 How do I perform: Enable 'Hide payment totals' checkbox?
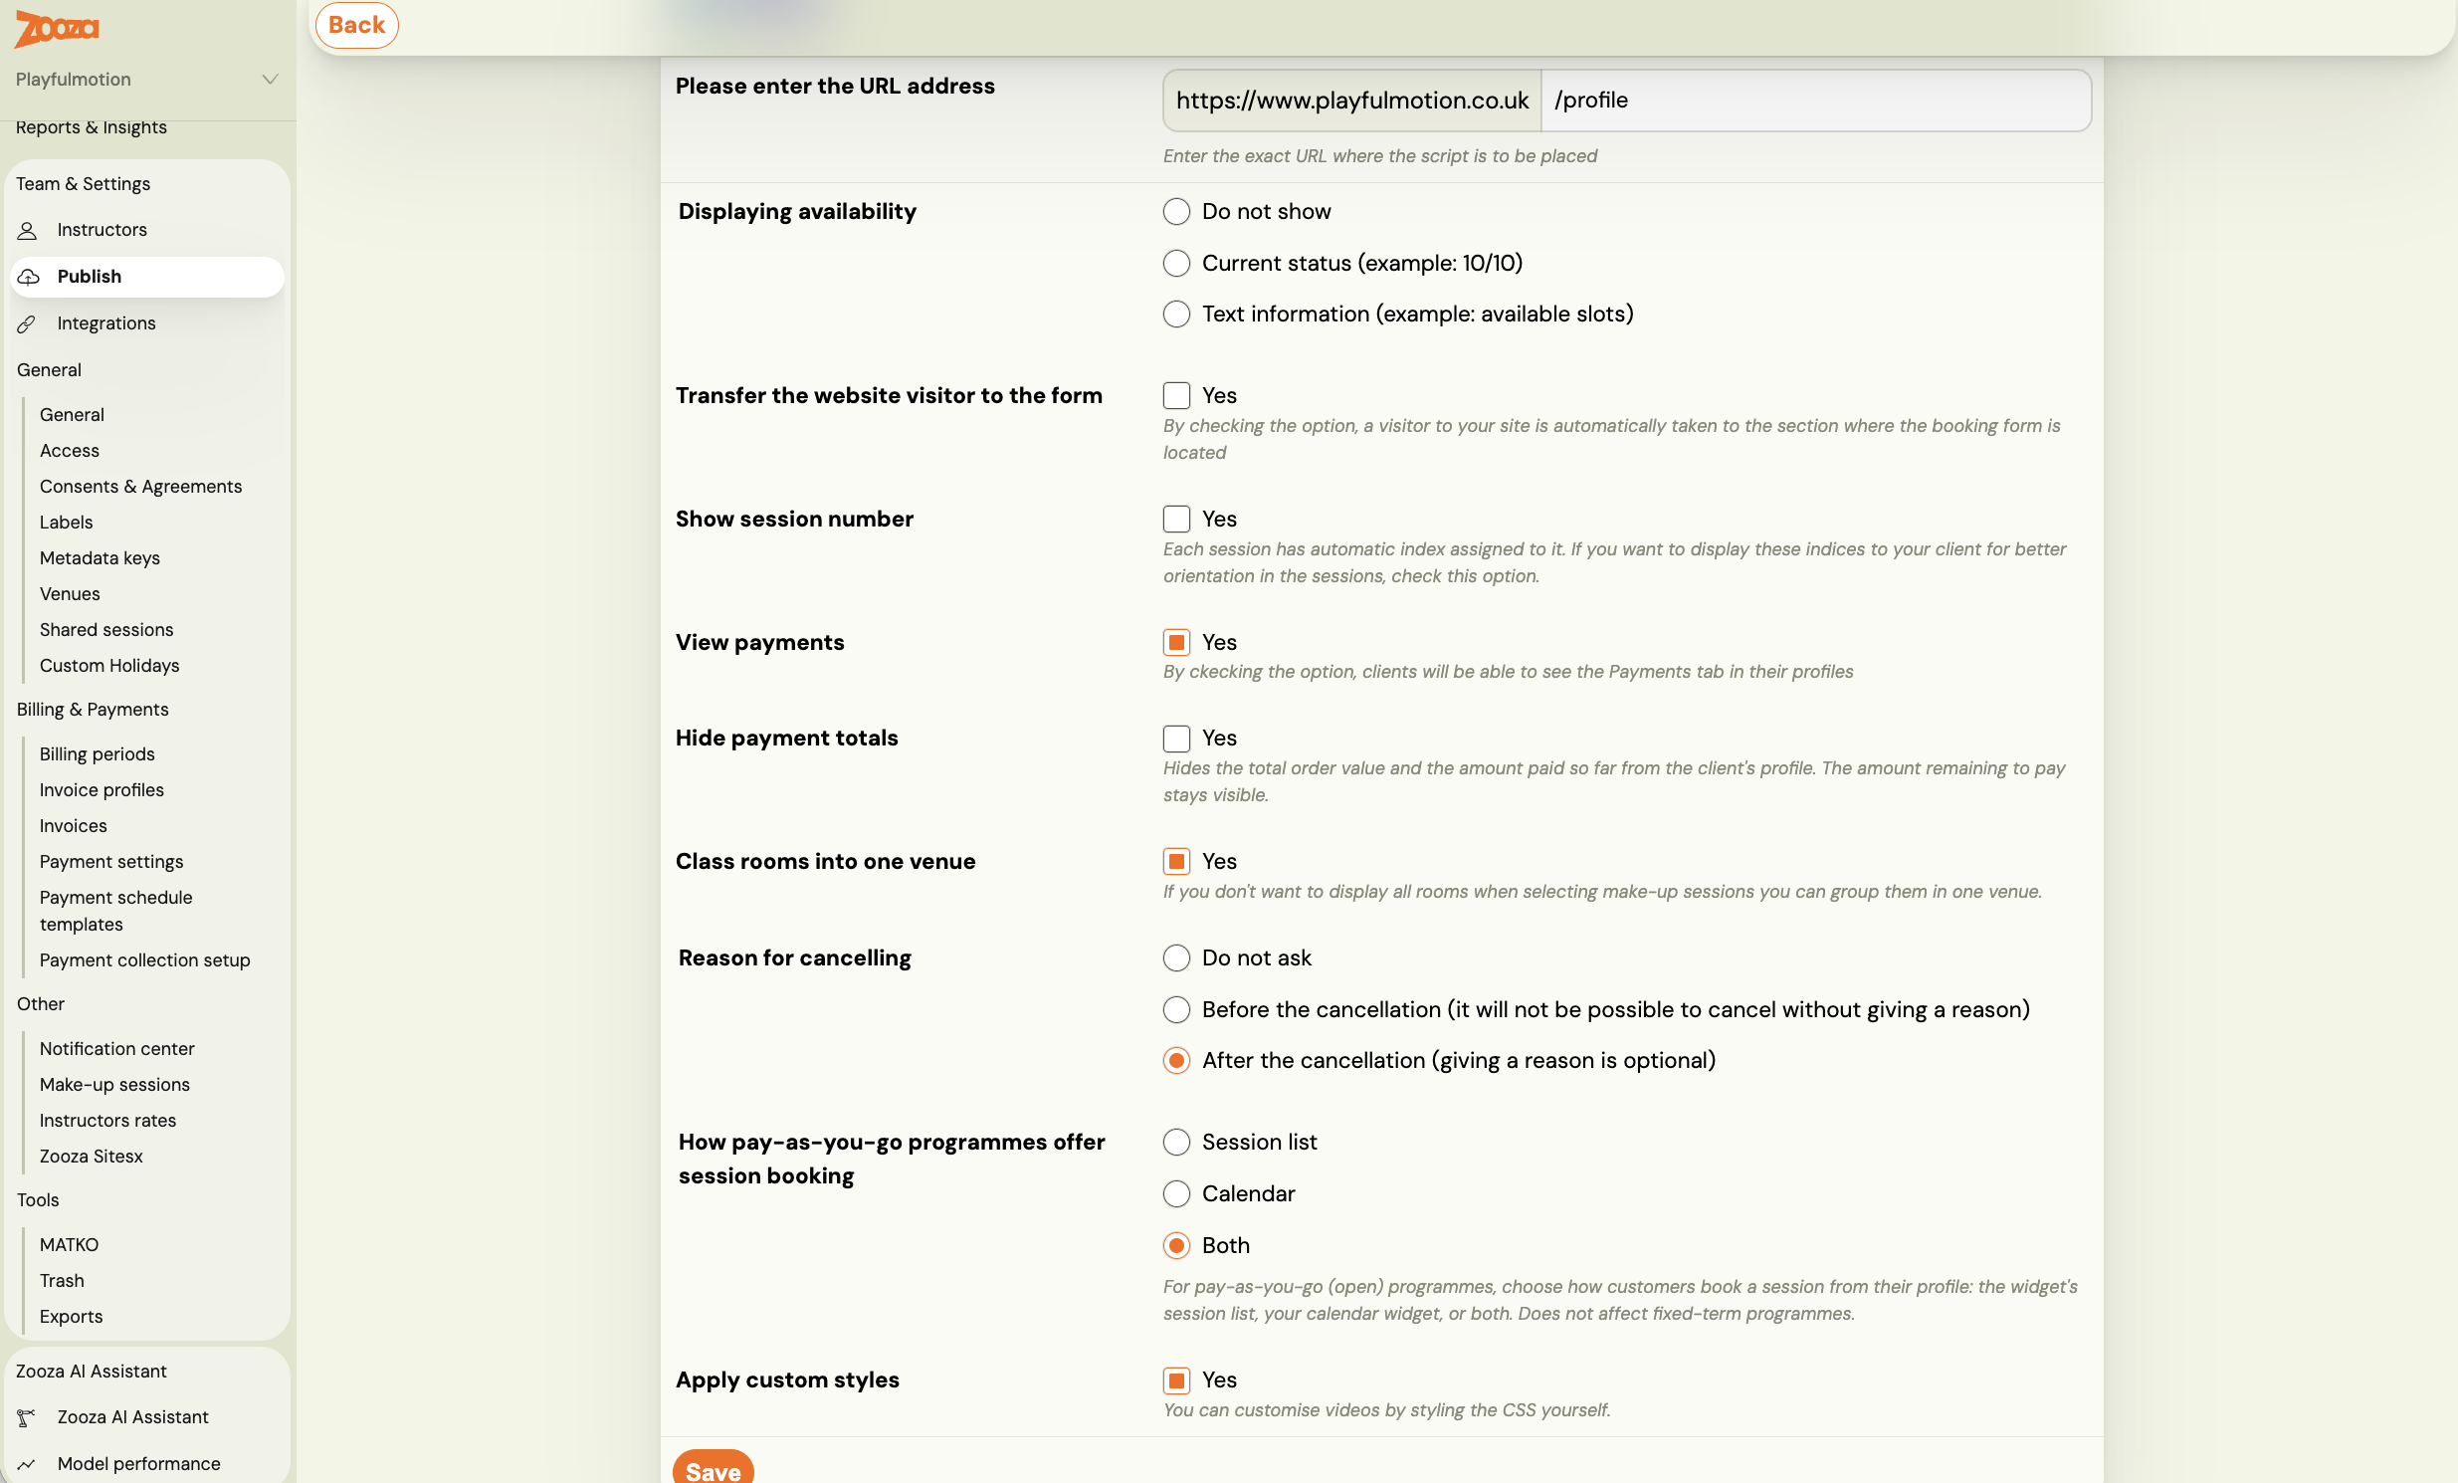pyautogui.click(x=1177, y=739)
